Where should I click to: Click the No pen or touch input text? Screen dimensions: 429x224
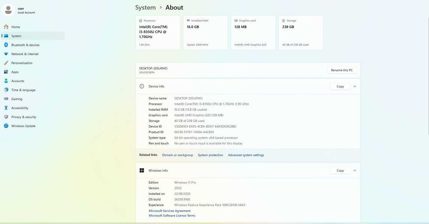[208, 143]
